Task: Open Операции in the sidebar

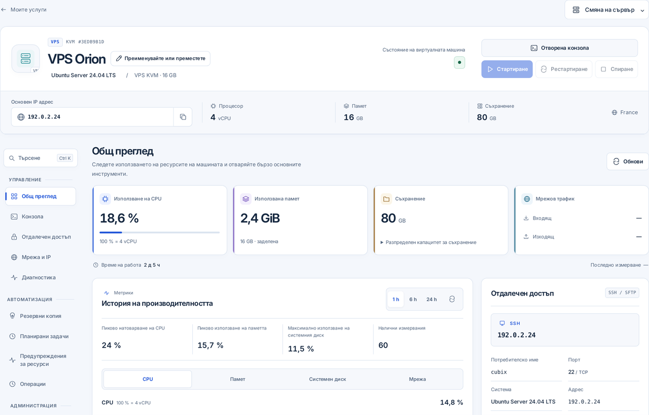Action: point(41,384)
